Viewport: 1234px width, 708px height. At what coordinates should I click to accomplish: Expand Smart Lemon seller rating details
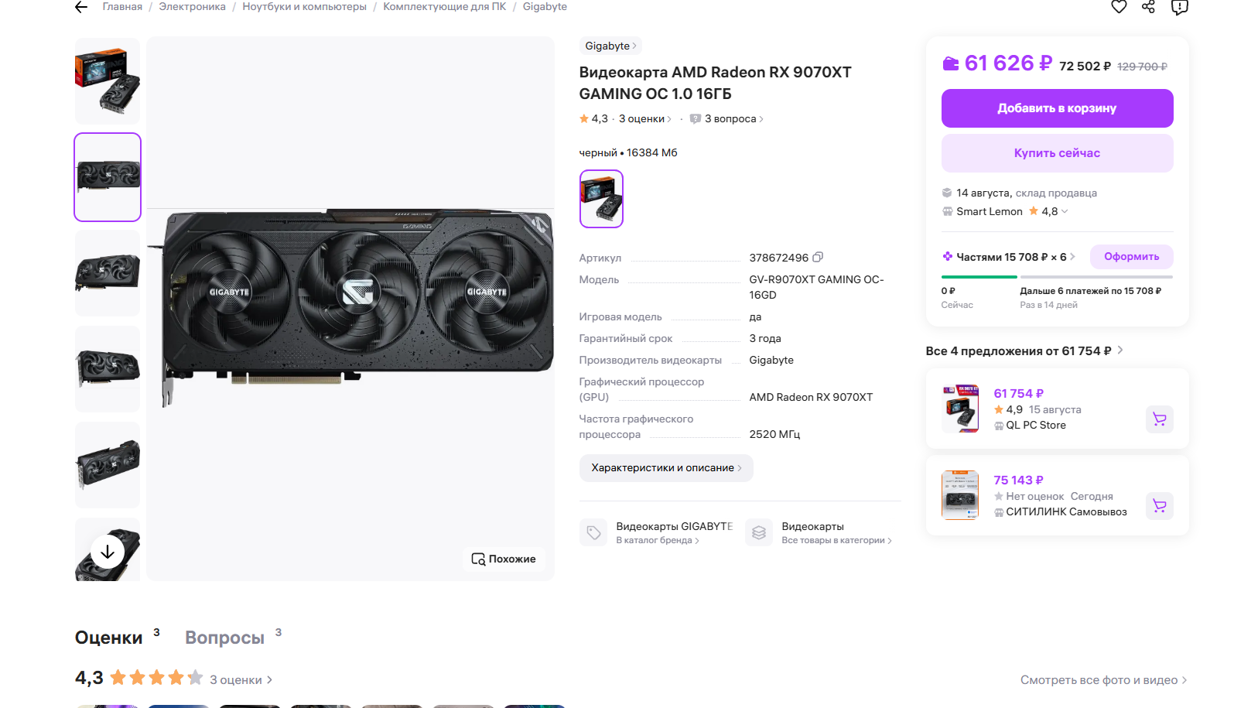click(1065, 211)
